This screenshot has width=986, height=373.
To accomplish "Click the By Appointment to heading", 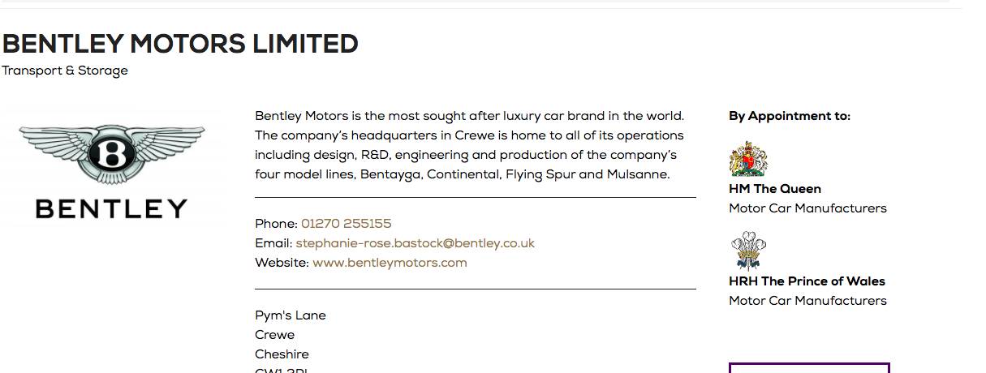I will coord(789,116).
